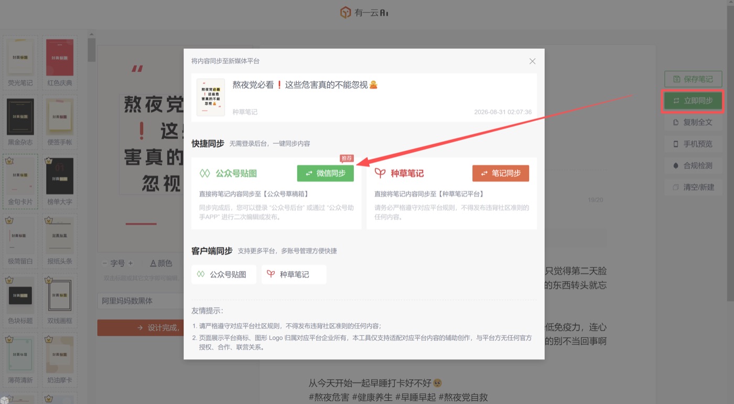
Task: Choose the 报纸头条 cover template
Action: click(60, 241)
